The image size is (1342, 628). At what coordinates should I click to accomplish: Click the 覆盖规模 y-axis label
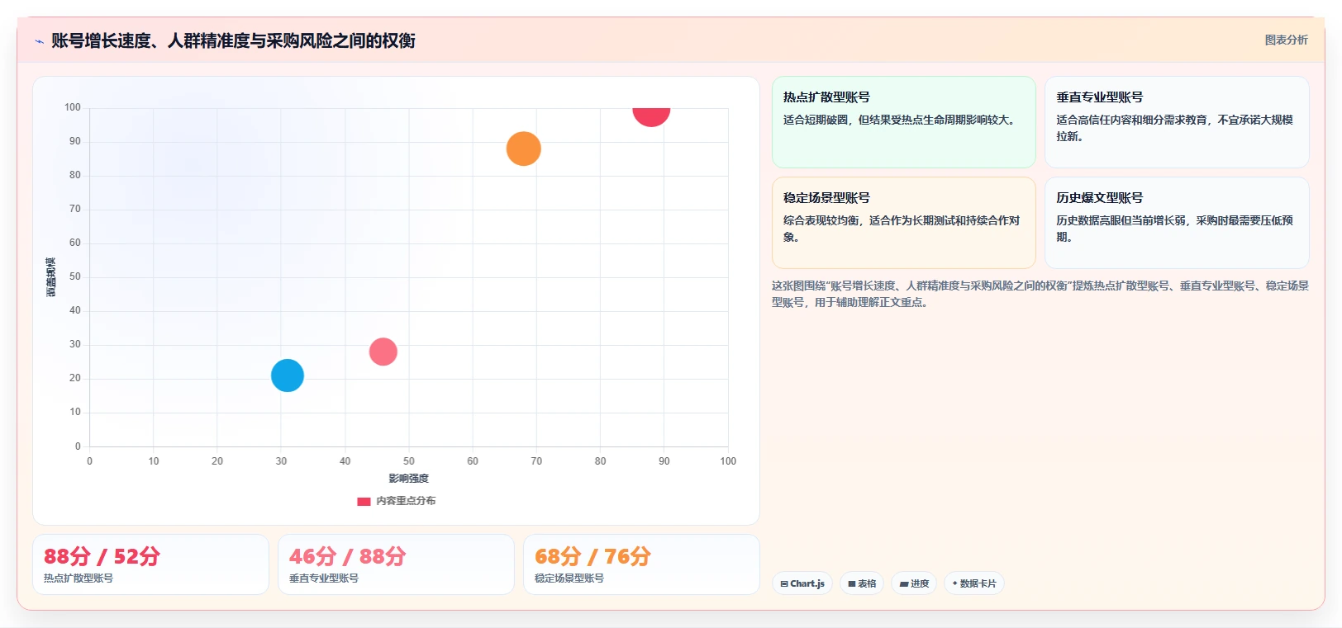point(51,277)
